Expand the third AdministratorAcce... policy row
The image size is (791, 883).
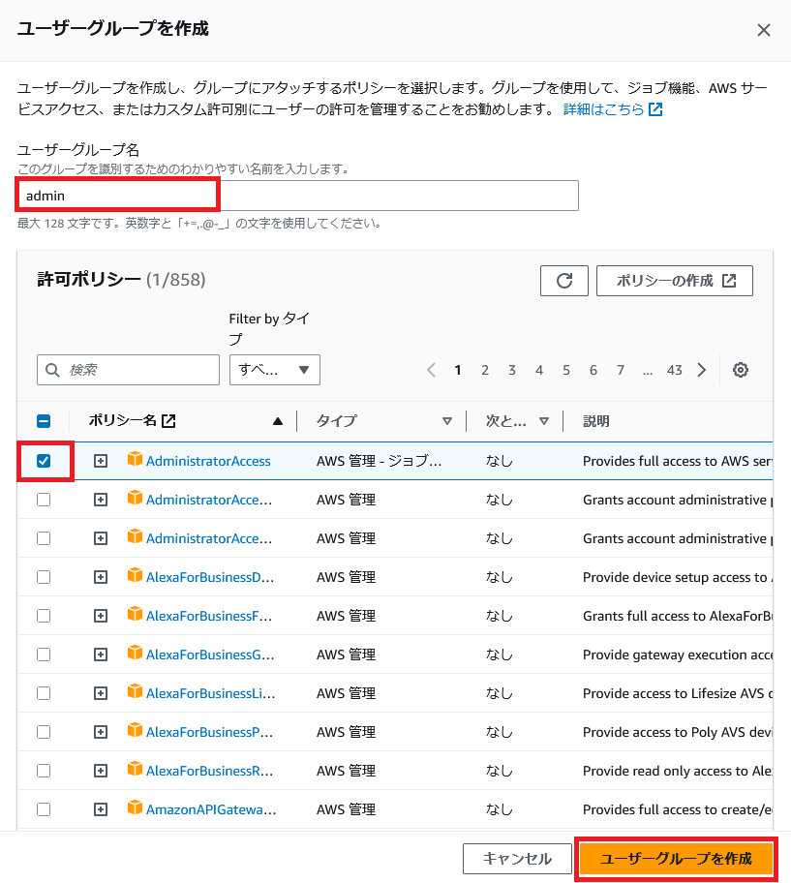pyautogui.click(x=101, y=538)
